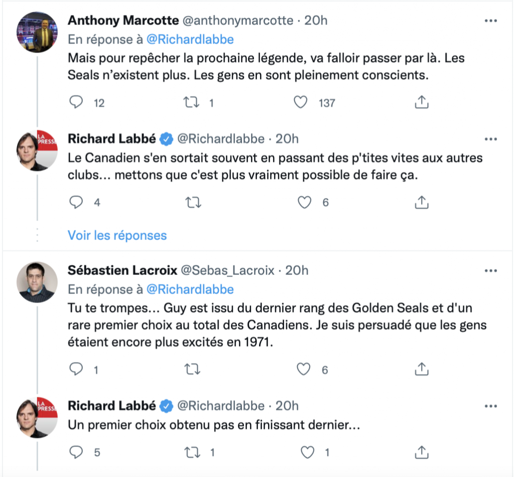Open the share menu on Anthony Marcotte's tweet
This screenshot has height=477, width=514.
[x=422, y=102]
